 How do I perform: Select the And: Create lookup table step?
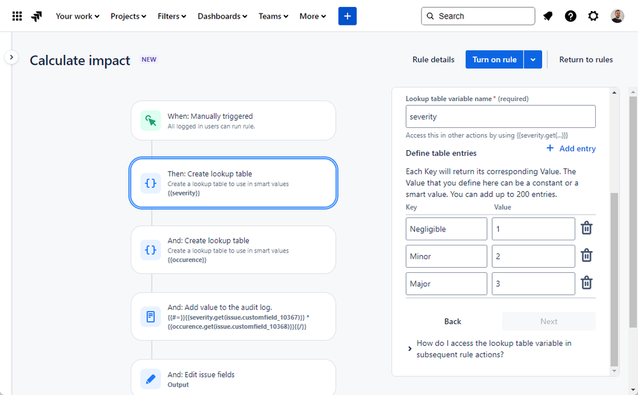[x=233, y=250]
